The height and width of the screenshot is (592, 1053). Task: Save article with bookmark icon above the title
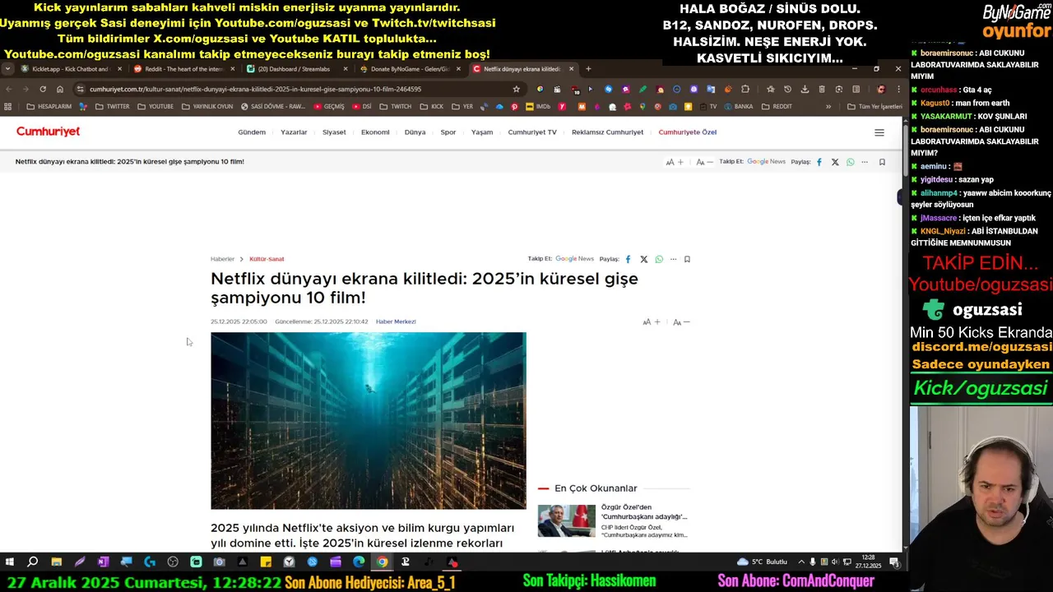(687, 259)
